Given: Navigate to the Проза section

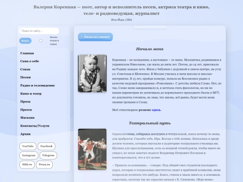Looking at the screenshot, I should pos(25,102).
